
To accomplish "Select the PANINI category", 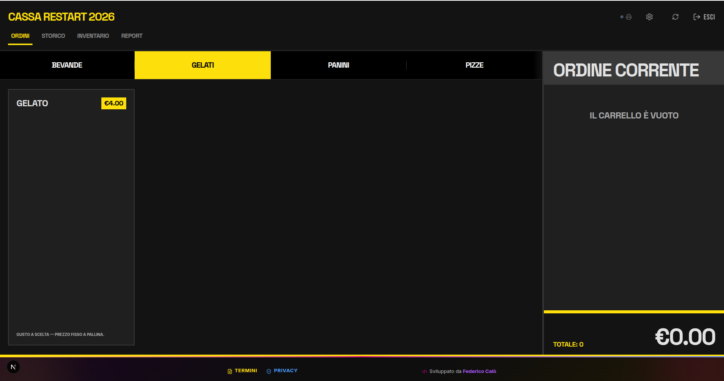I will click(338, 65).
